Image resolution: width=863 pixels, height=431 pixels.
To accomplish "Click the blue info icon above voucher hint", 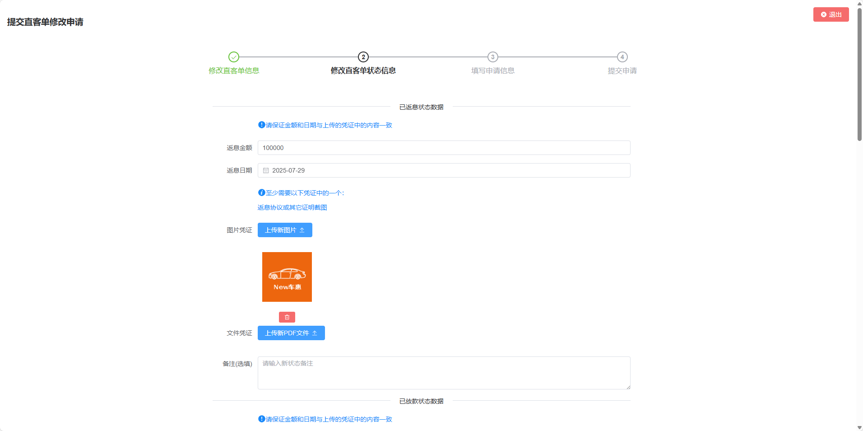I will (261, 193).
